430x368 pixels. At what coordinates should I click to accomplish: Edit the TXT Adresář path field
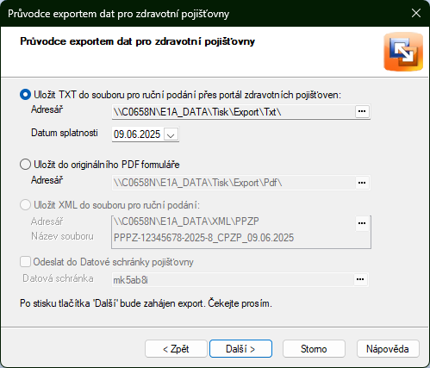(234, 112)
